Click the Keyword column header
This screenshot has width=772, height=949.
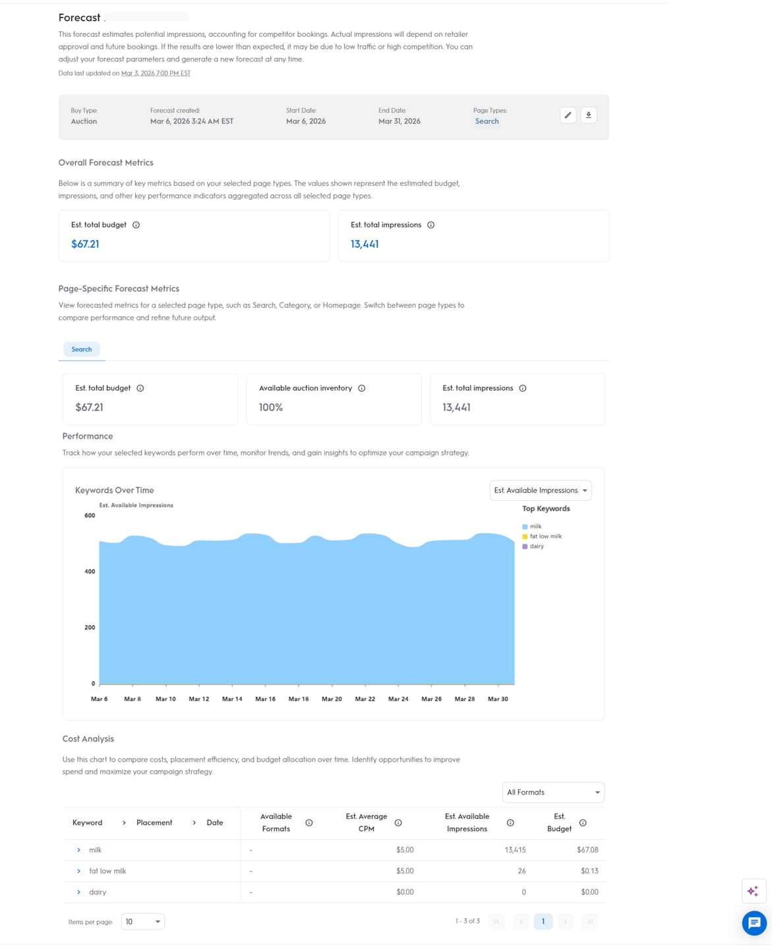(x=88, y=823)
